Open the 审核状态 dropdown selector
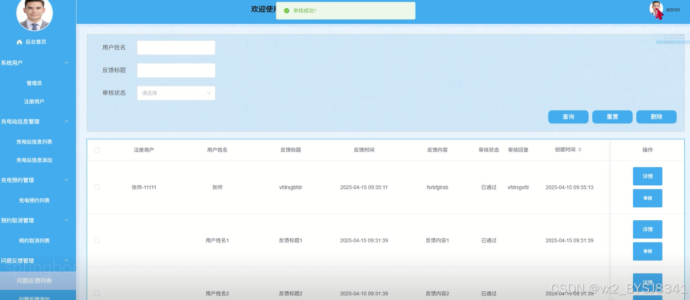 point(176,93)
